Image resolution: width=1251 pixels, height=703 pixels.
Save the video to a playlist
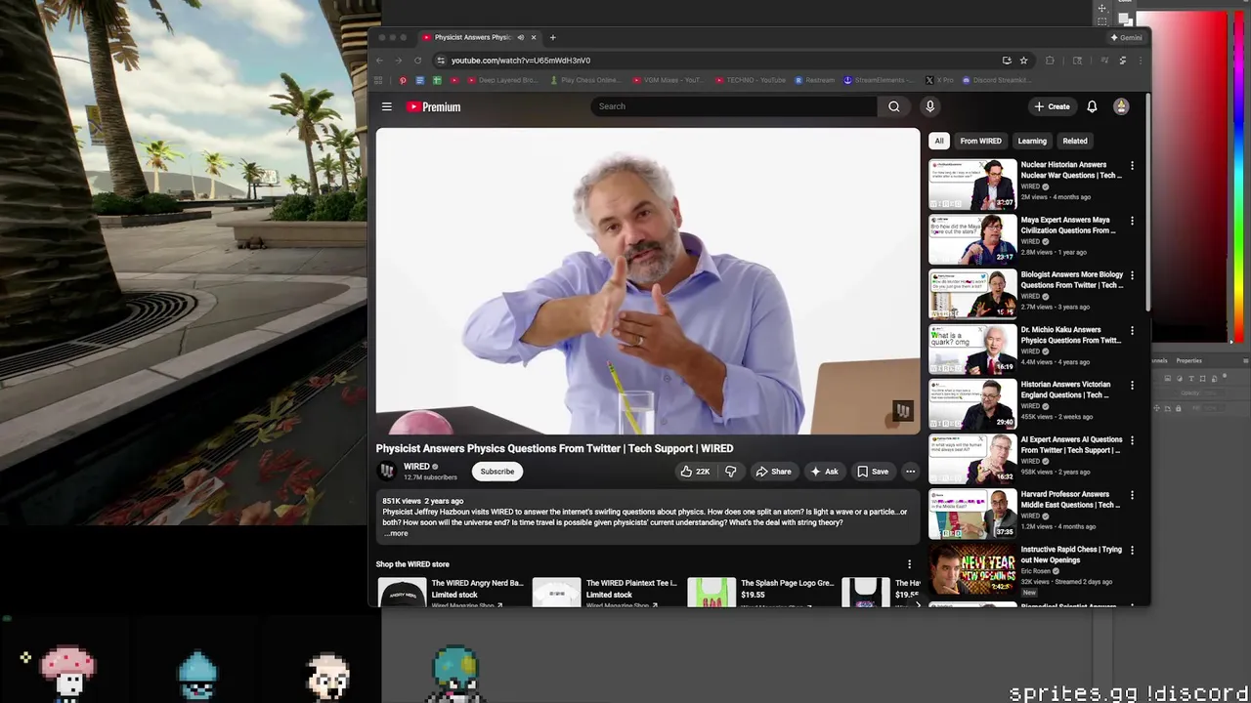coord(873,472)
